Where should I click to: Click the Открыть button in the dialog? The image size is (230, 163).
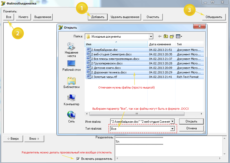tap(191, 121)
